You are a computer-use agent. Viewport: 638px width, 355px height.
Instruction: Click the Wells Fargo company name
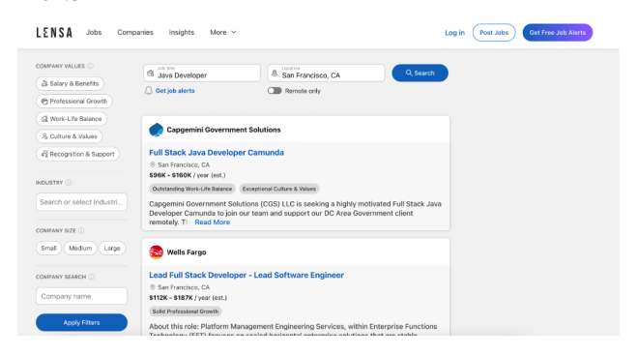[187, 252]
